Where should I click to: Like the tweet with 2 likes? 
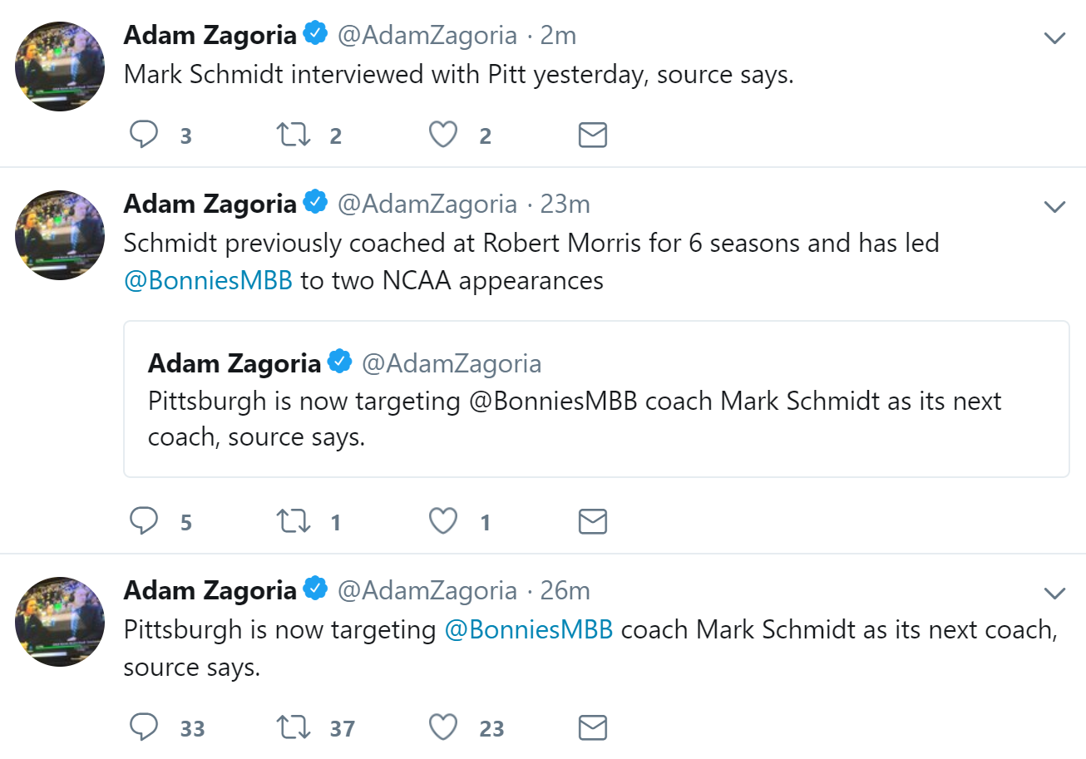click(443, 135)
